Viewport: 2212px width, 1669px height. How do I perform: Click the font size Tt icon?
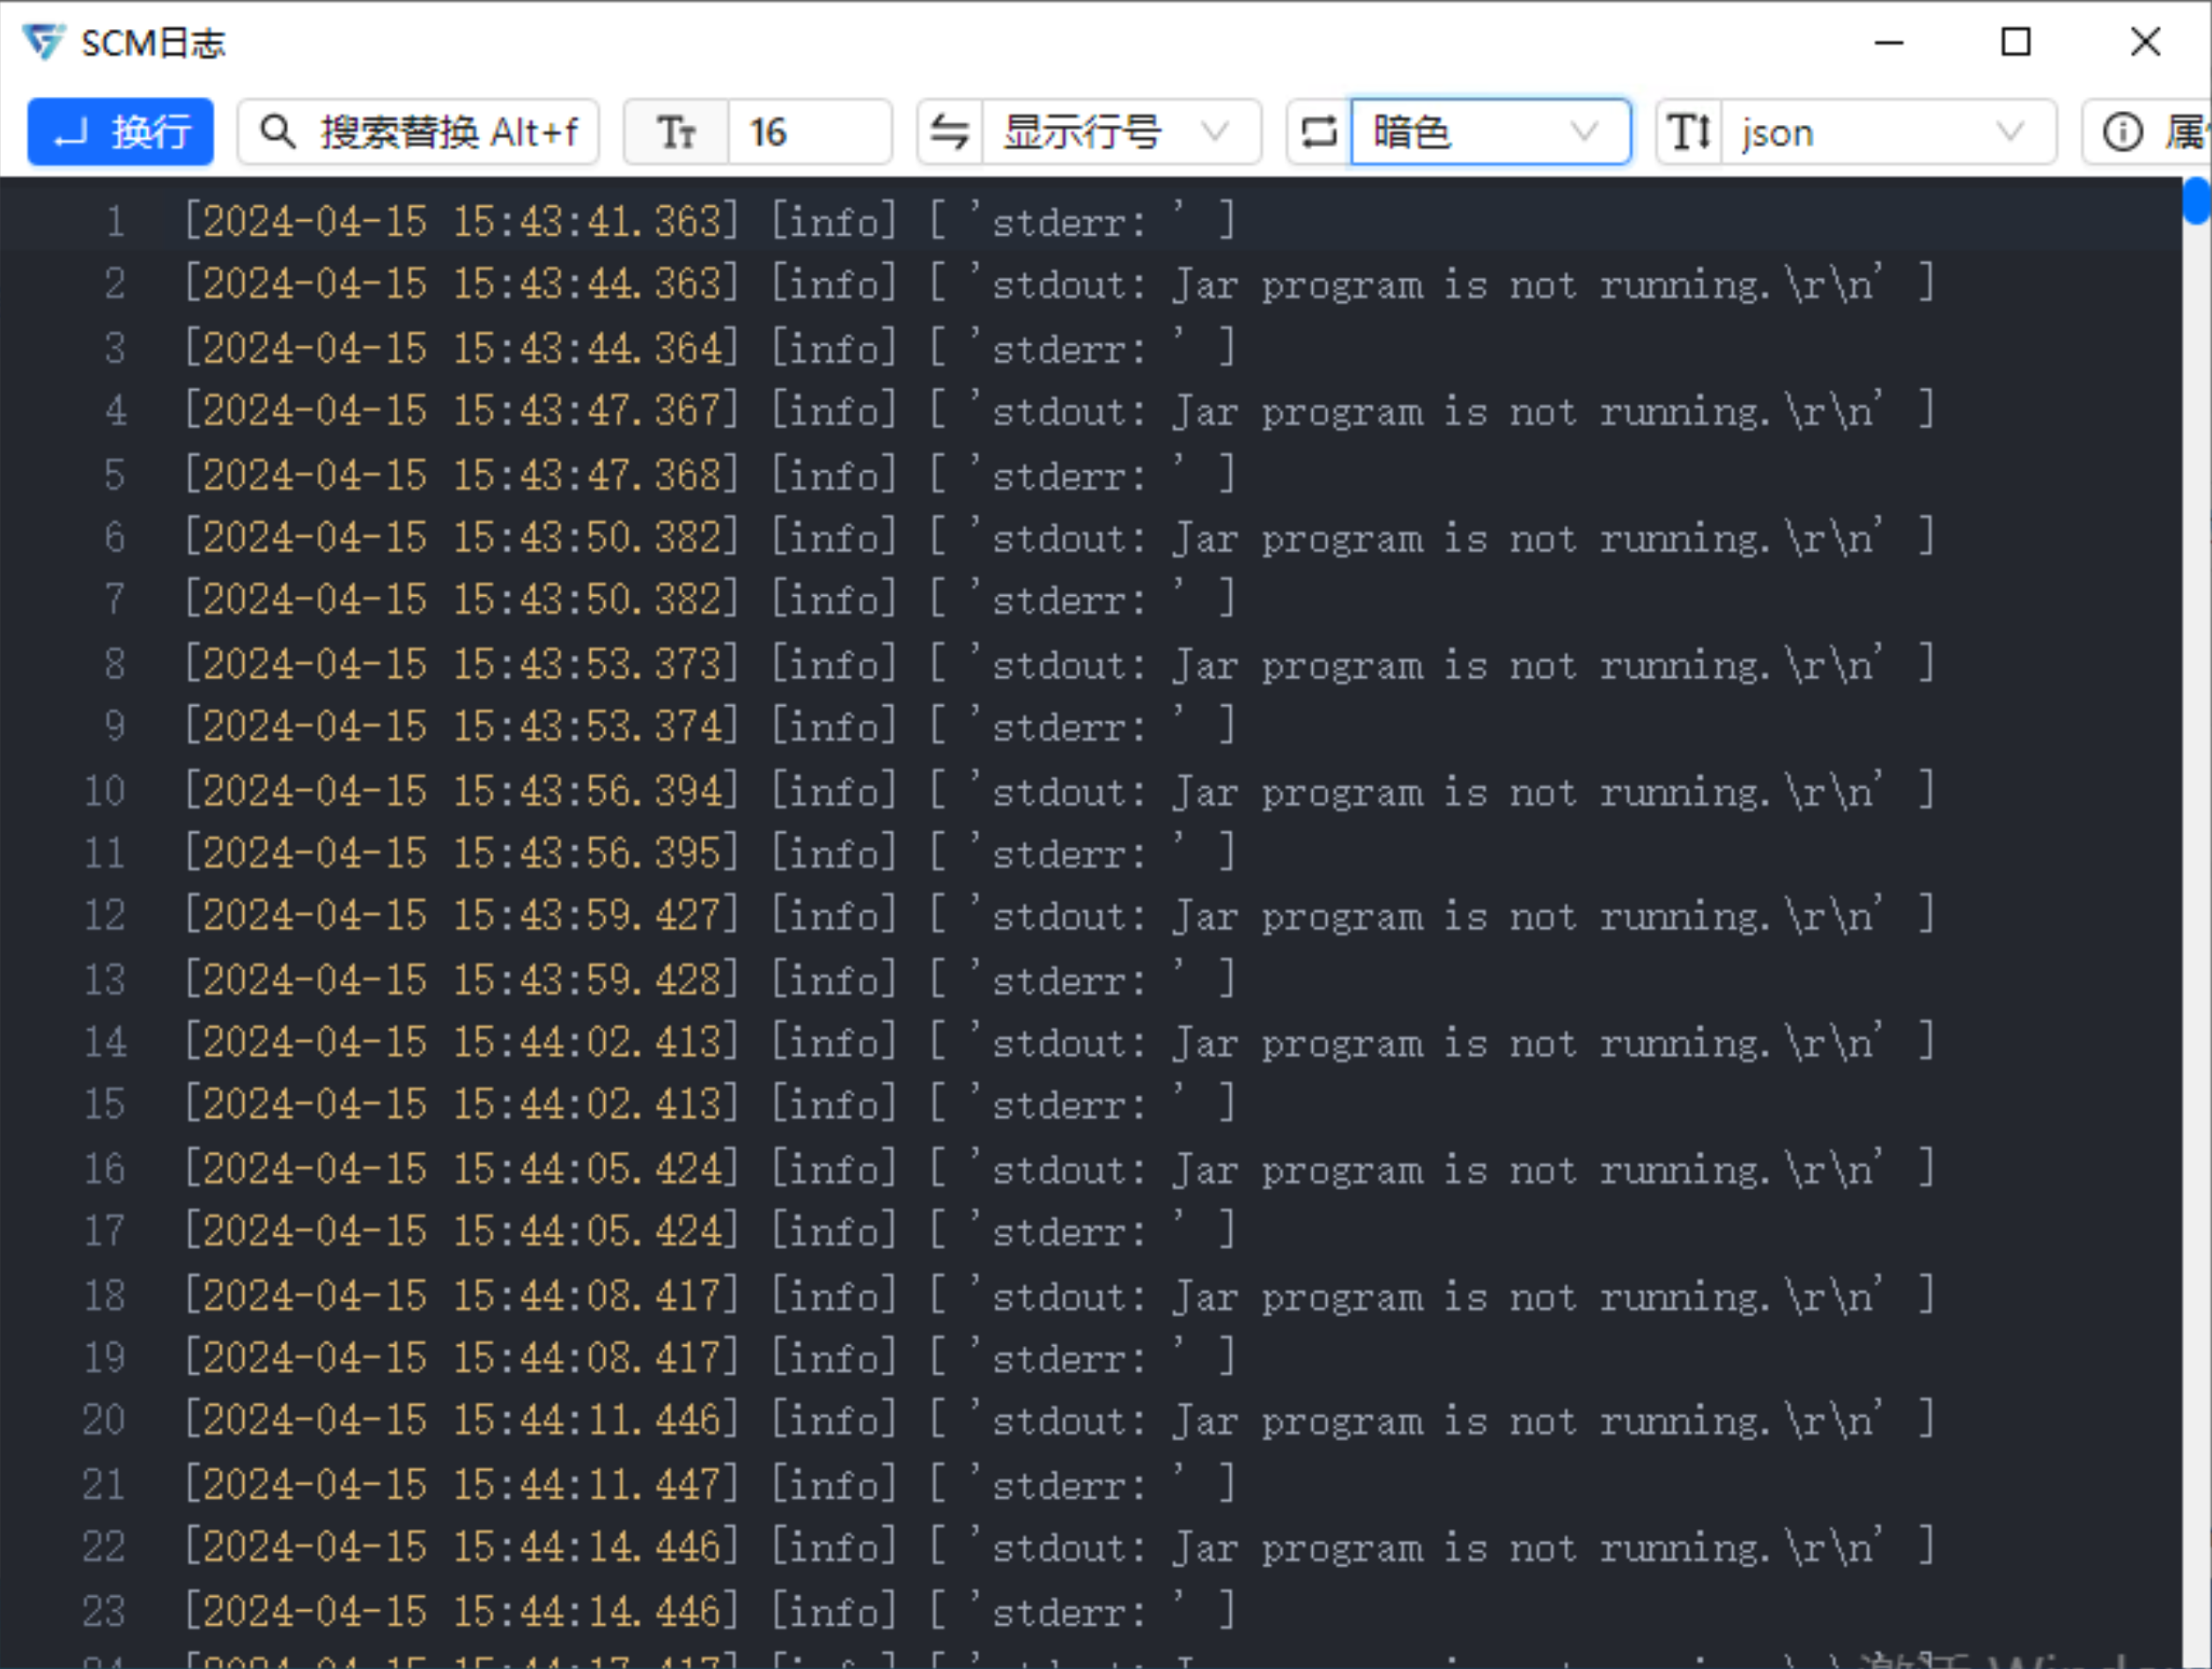pos(676,132)
